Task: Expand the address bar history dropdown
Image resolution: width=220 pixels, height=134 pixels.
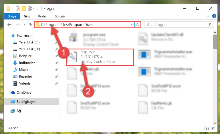Action: click(x=132, y=25)
